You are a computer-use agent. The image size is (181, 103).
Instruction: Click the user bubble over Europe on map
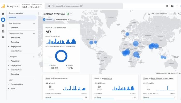point(127,34)
